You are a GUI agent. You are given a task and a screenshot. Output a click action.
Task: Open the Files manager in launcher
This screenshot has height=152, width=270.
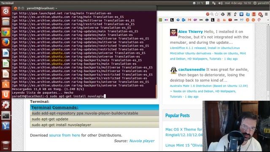5,22
